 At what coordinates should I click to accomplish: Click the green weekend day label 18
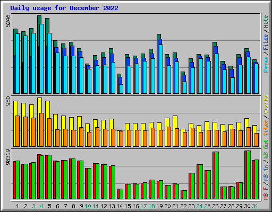click(151, 206)
